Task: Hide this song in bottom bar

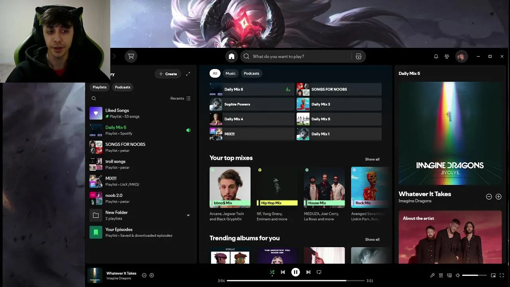Action: point(144,275)
